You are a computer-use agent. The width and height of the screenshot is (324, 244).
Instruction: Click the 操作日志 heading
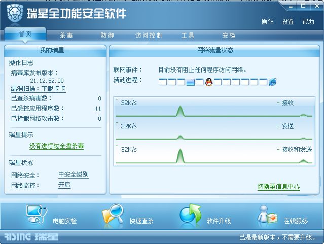[x=21, y=63]
